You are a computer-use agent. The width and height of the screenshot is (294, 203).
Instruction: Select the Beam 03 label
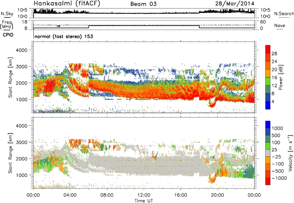click(143, 4)
